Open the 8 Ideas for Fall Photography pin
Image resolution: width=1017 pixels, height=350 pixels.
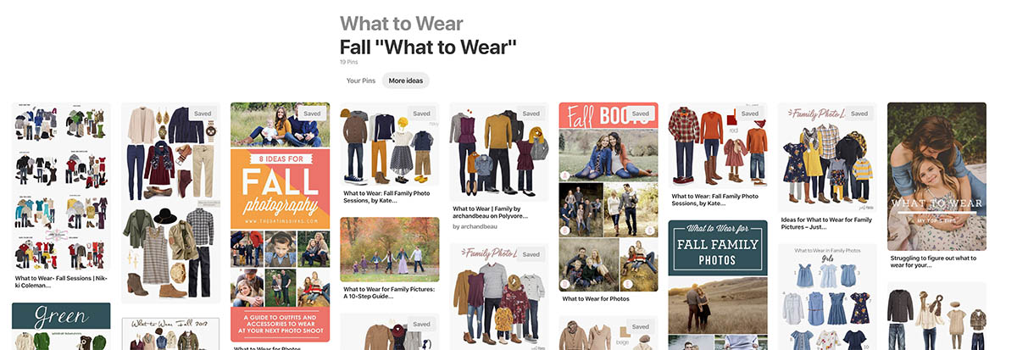click(x=280, y=222)
